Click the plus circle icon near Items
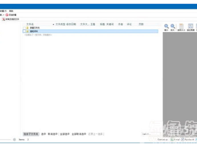Image resolution: width=197 pixels, height=148 pixels. point(15,139)
